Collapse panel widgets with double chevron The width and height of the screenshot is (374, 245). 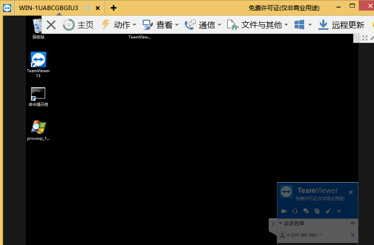[x=339, y=211]
